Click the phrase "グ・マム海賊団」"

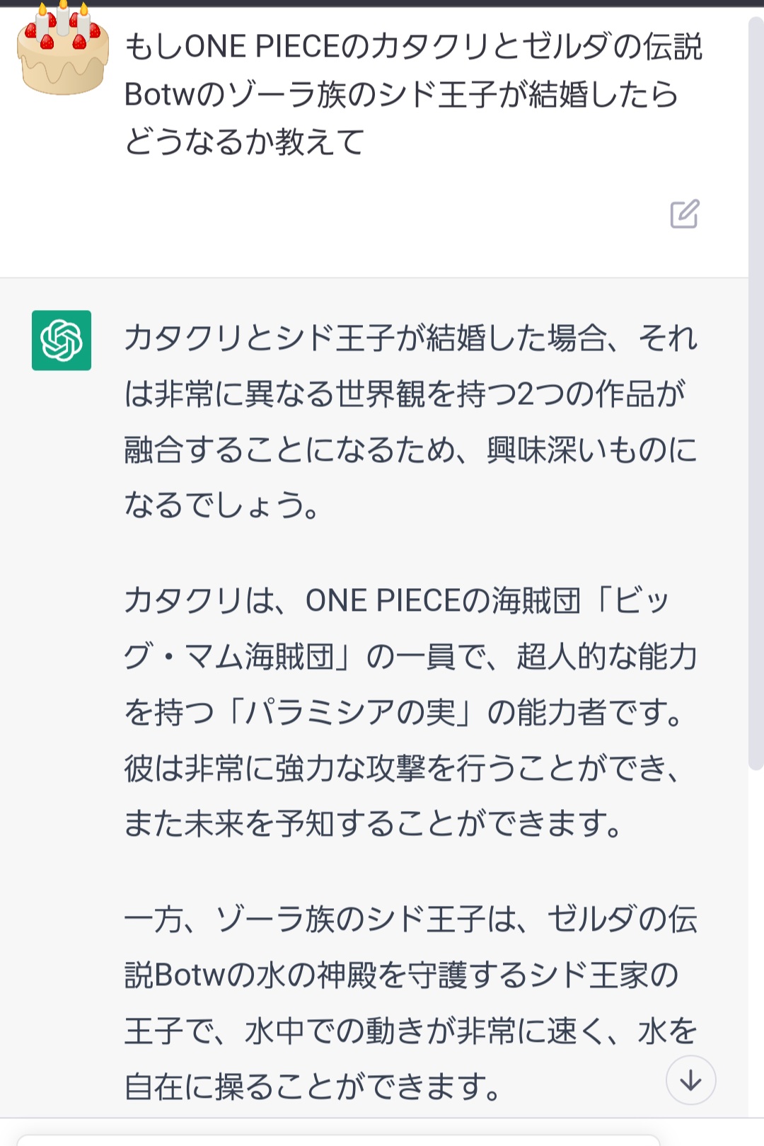pyautogui.click(x=238, y=657)
